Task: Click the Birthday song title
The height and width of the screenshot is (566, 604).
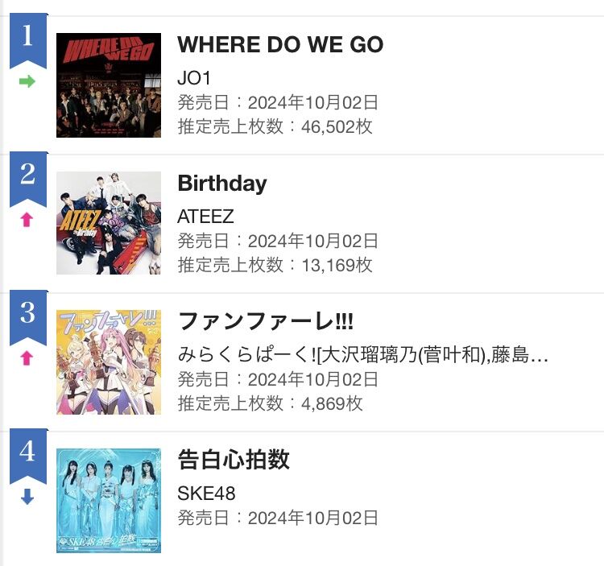Action: 221,184
